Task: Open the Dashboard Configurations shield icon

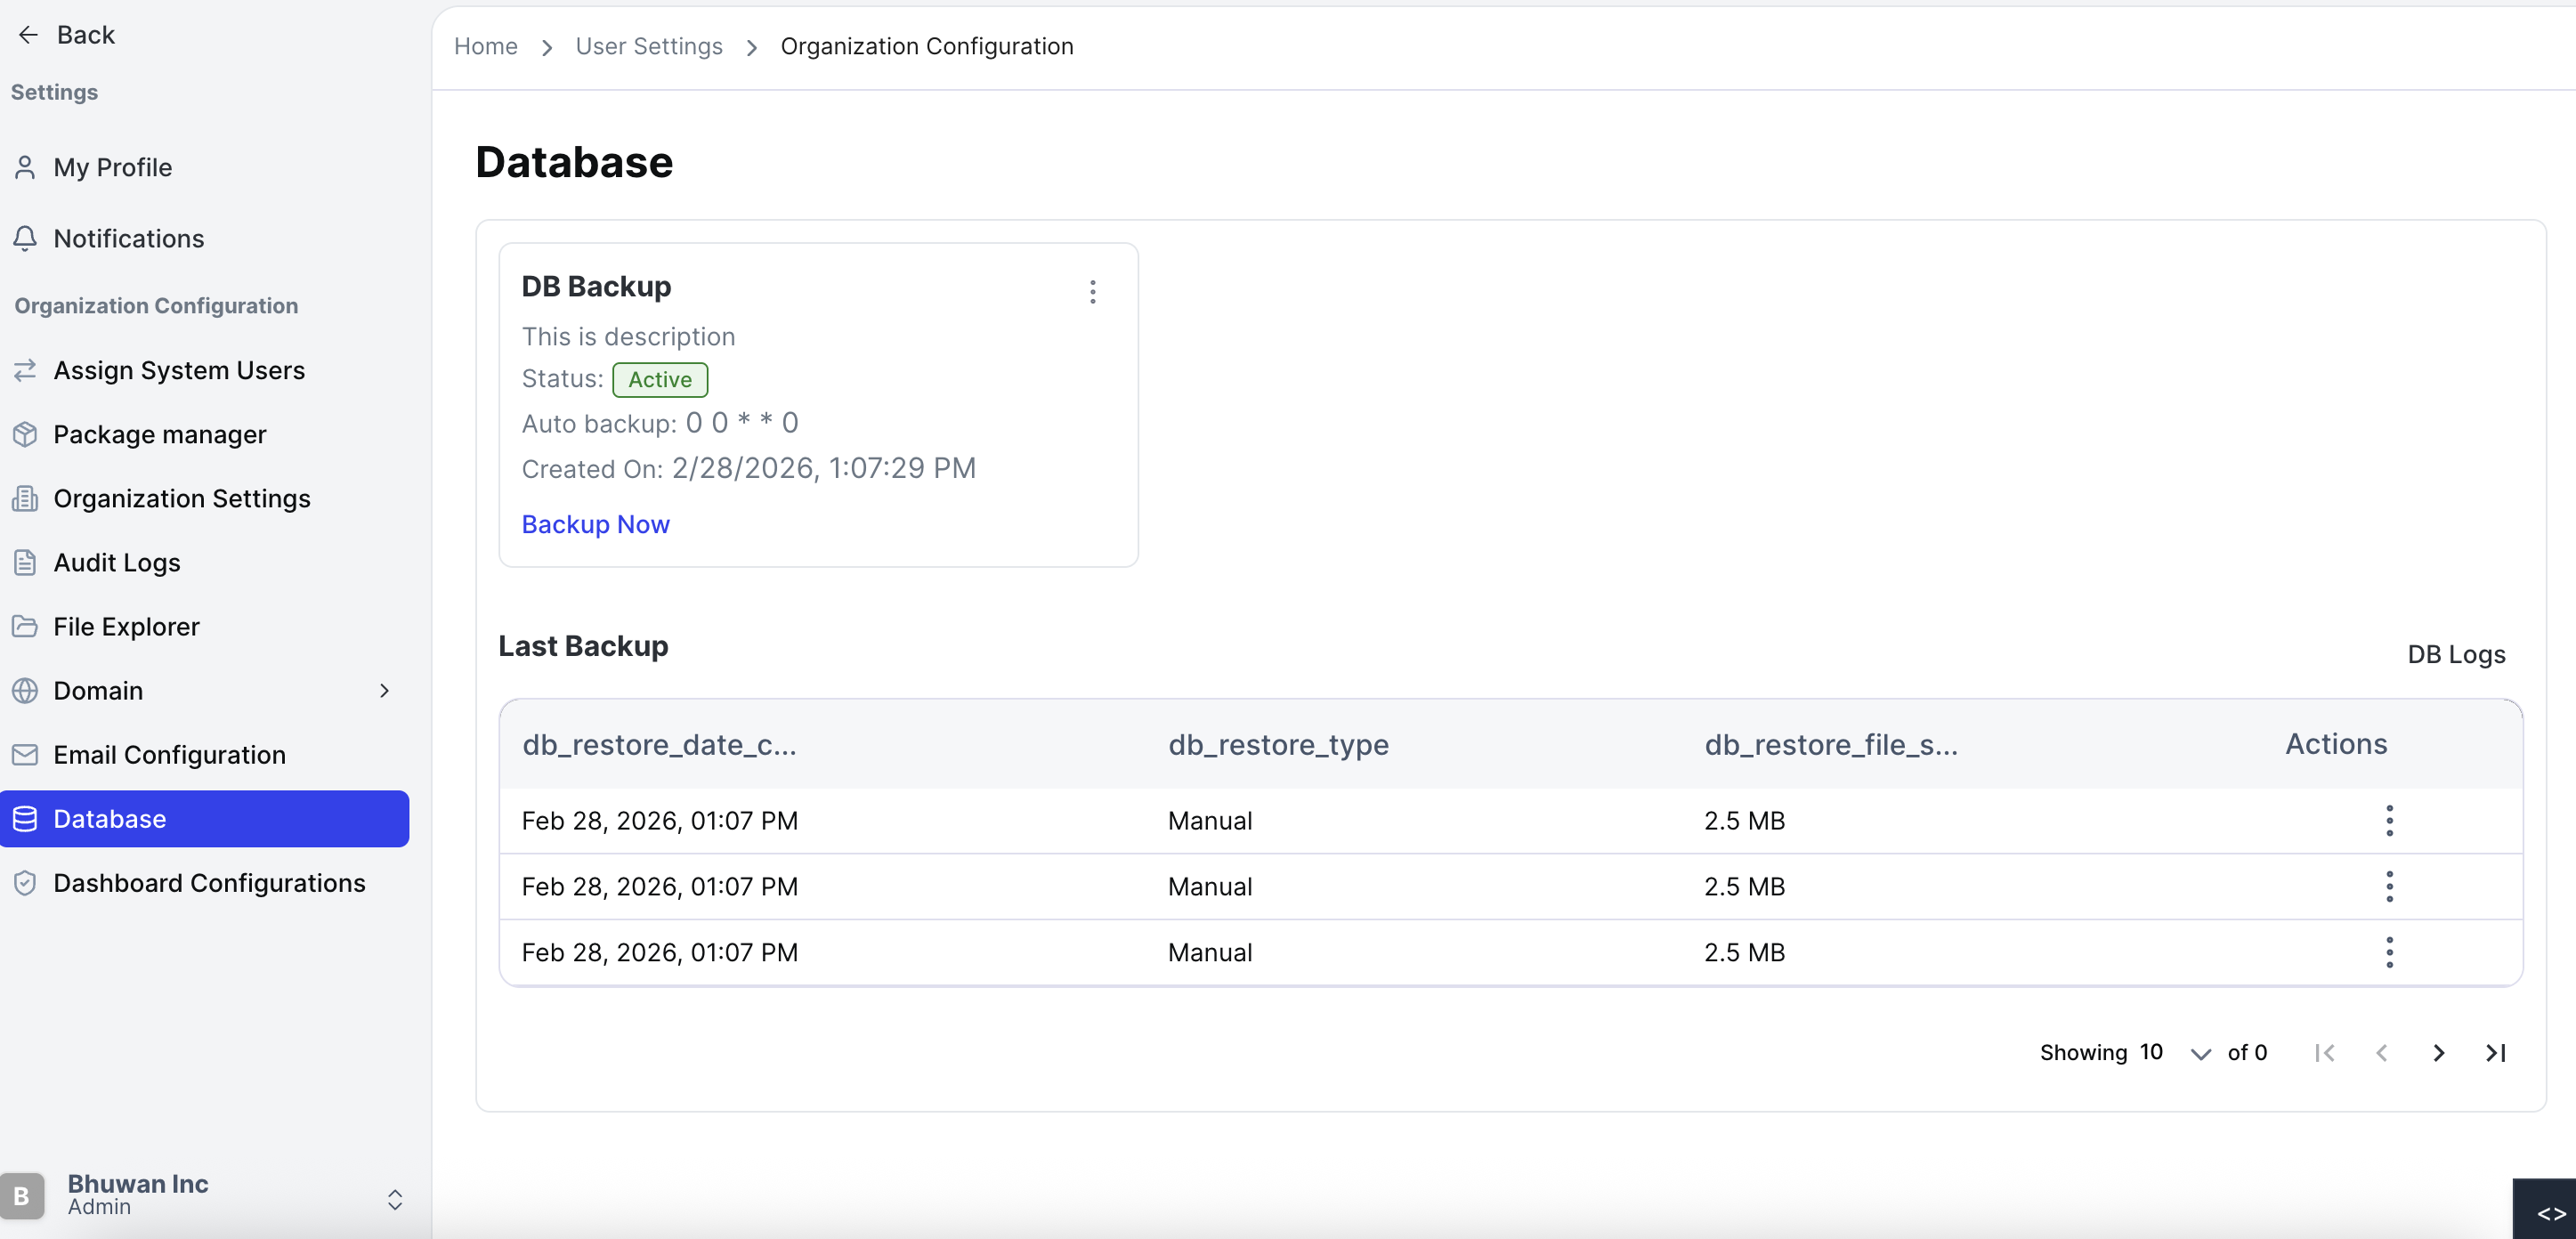Action: tap(26, 882)
